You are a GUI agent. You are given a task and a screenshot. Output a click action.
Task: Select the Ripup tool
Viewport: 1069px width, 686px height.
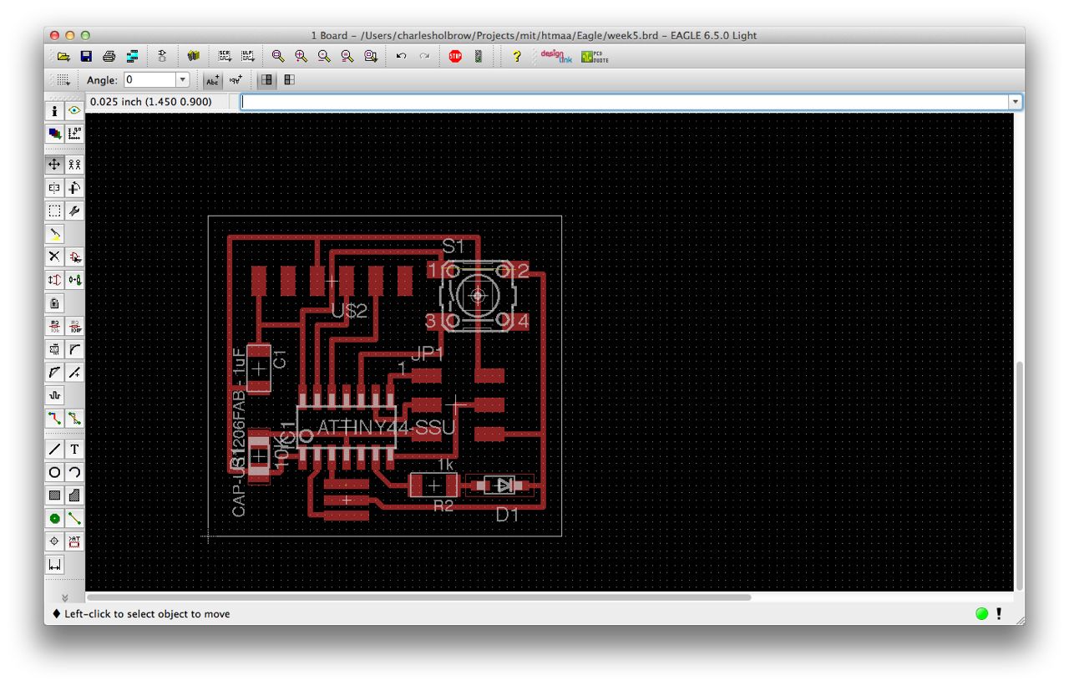click(x=74, y=419)
